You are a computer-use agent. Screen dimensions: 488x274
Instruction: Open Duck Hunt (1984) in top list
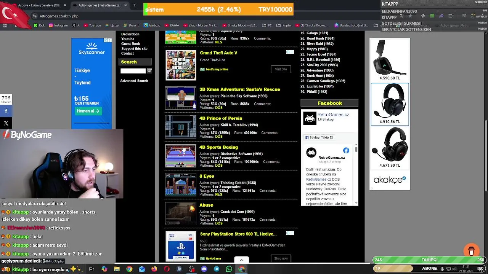pyautogui.click(x=320, y=76)
